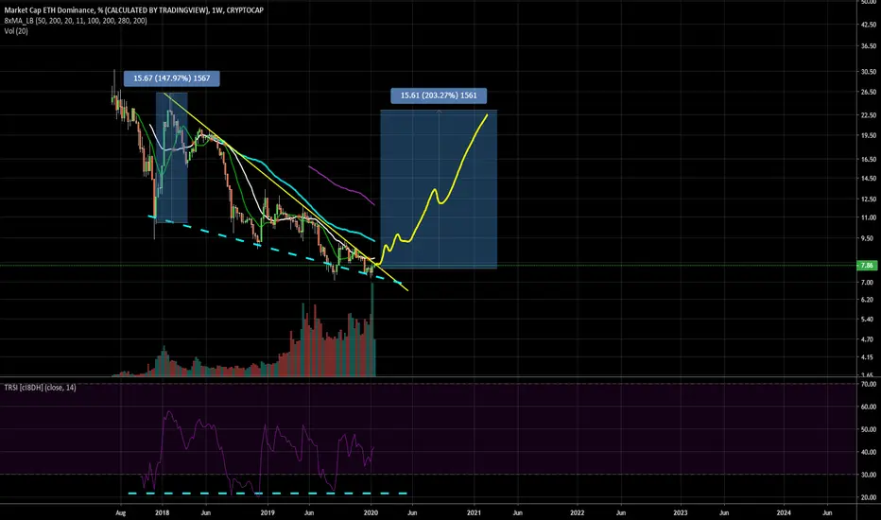
Task: Select the dashed cyan line in RSI pane
Action: pyautogui.click(x=268, y=494)
